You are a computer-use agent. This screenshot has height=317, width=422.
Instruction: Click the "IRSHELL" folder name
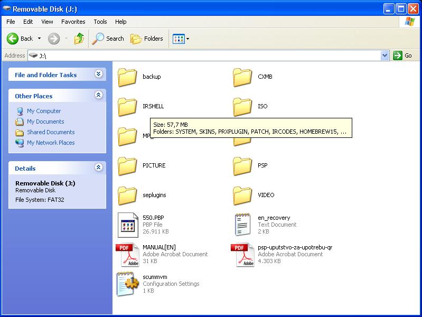[x=153, y=106]
